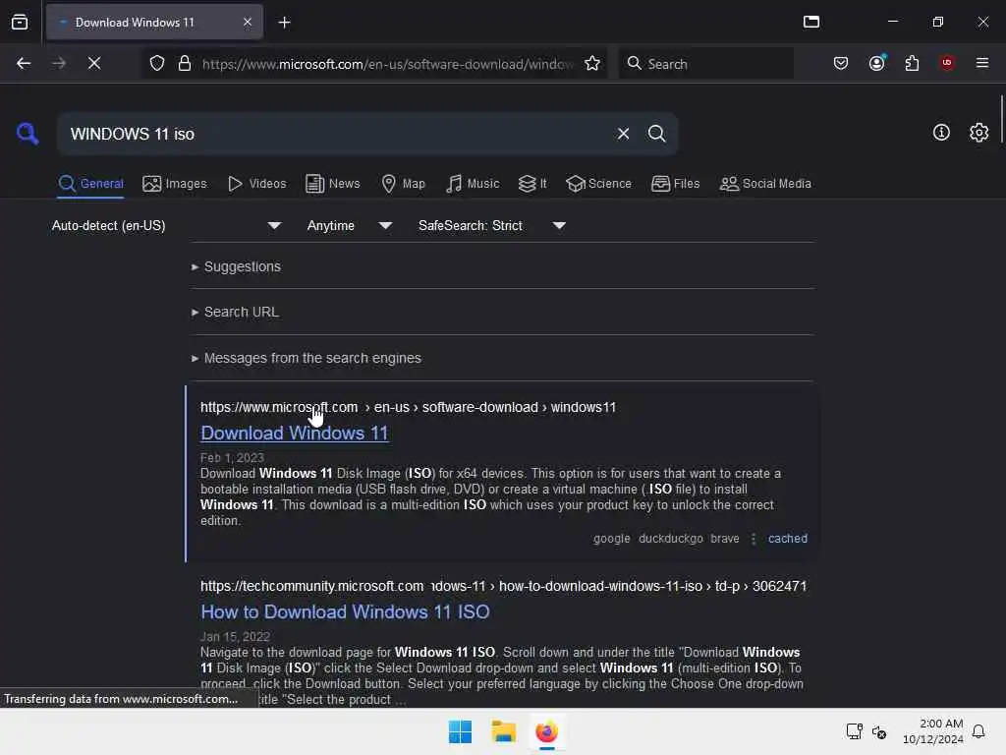Image resolution: width=1006 pixels, height=755 pixels.
Task: Open the tracking protection shield icon
Action: coord(157,63)
